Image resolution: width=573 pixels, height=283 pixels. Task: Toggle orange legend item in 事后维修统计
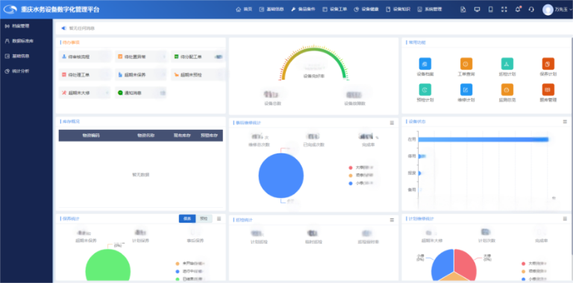pyautogui.click(x=360, y=176)
